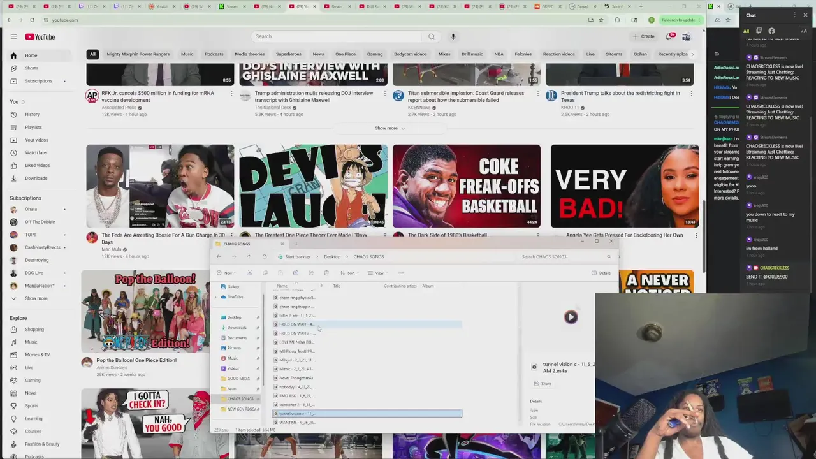Refresh the CHAOS SONGS folder

tap(265, 256)
